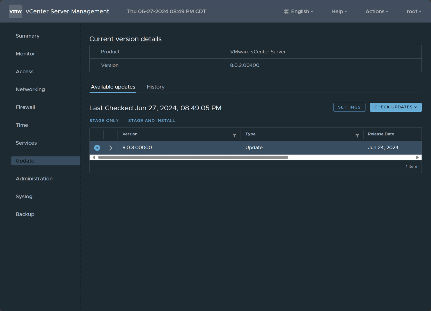
Task: Select the radio button for update 8.0.3.00000
Action: click(x=97, y=148)
